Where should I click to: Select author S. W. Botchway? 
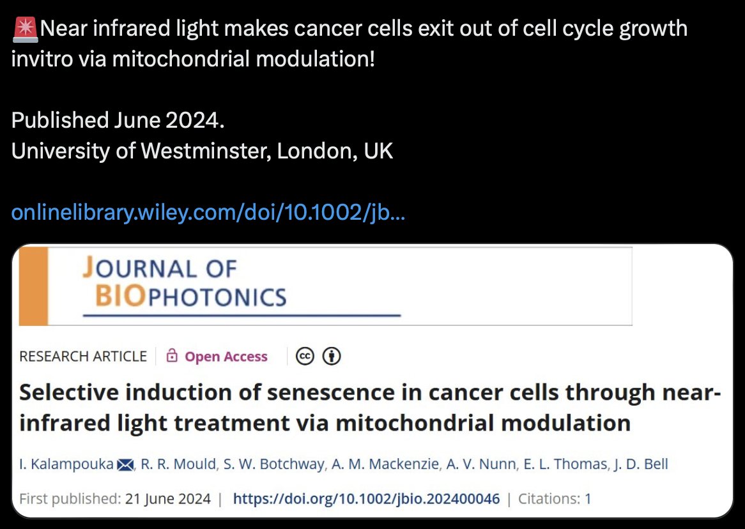pos(273,464)
